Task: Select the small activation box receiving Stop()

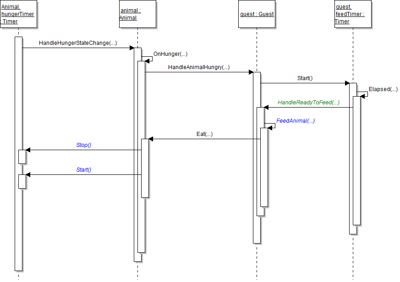Action: click(22, 157)
